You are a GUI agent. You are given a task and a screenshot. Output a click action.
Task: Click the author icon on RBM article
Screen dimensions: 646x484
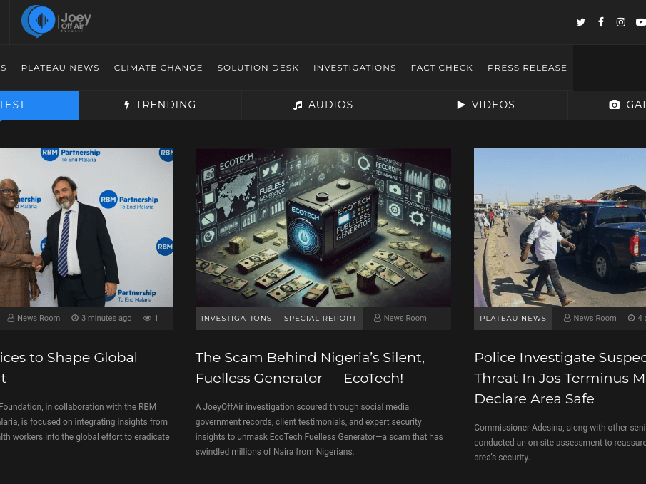coord(11,318)
